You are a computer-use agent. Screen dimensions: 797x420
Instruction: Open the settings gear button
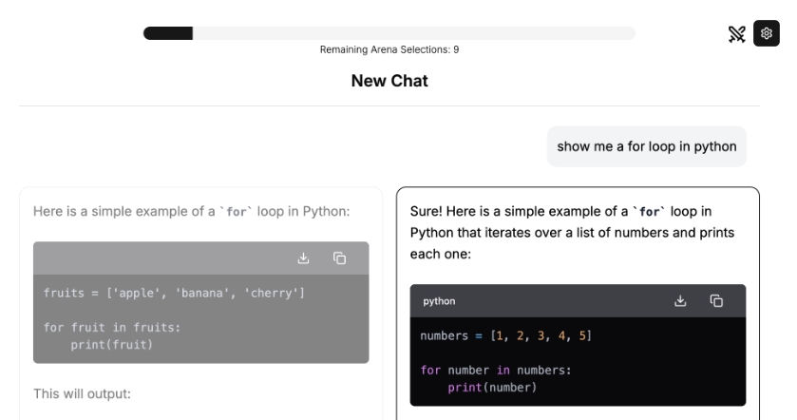[x=766, y=33]
